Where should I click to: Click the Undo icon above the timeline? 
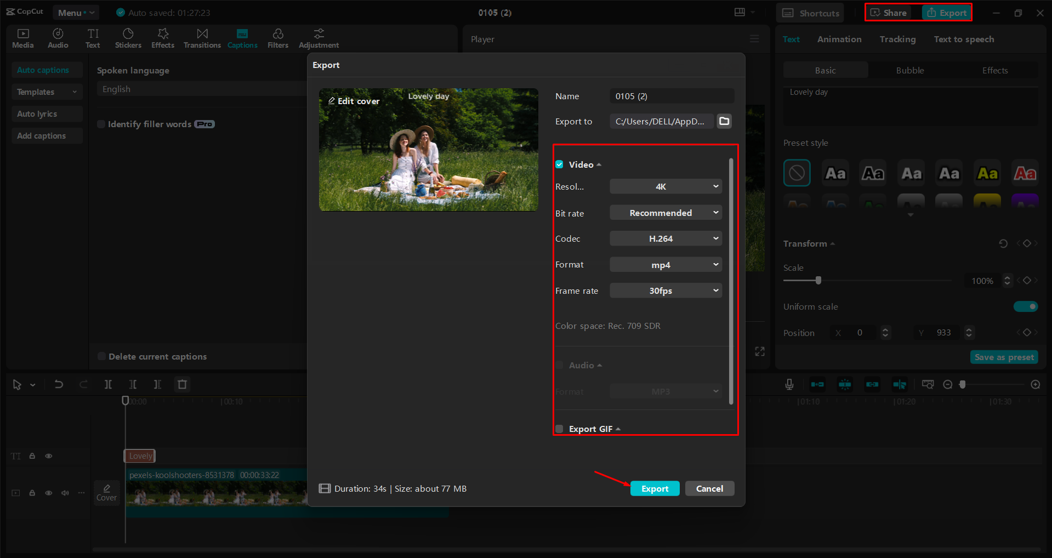click(x=59, y=384)
